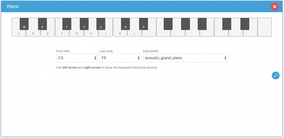
Task: Play the last white key at keyboard's right end
Action: click(265, 27)
